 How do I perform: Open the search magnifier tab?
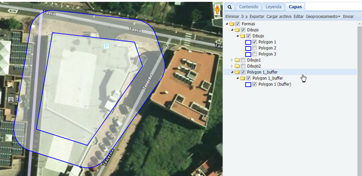click(x=229, y=7)
